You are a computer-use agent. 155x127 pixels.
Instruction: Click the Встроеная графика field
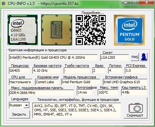coord(125,82)
